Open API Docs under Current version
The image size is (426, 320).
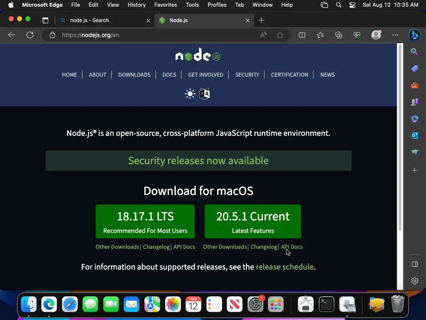[292, 247]
